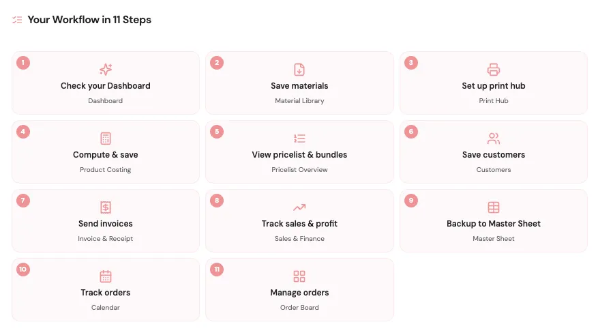Viewport: 598px width, 333px height.
Task: Open the Product Costing link
Action: pyautogui.click(x=105, y=170)
